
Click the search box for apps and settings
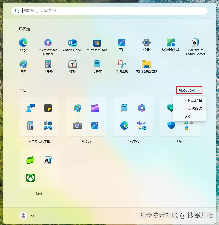(x=109, y=11)
